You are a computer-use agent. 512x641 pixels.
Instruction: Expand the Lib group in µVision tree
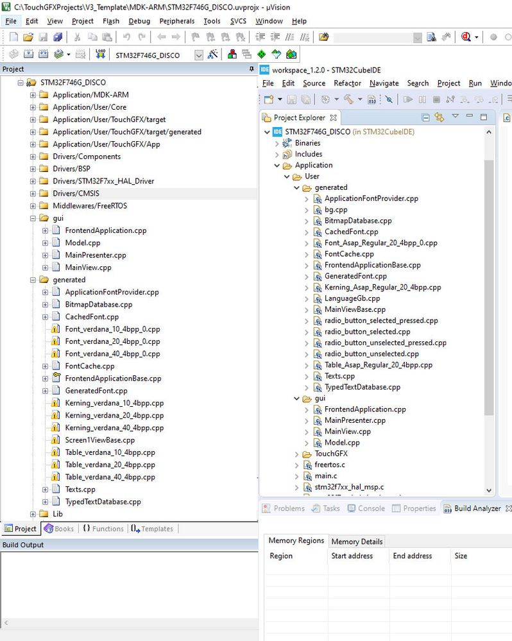click(x=33, y=514)
